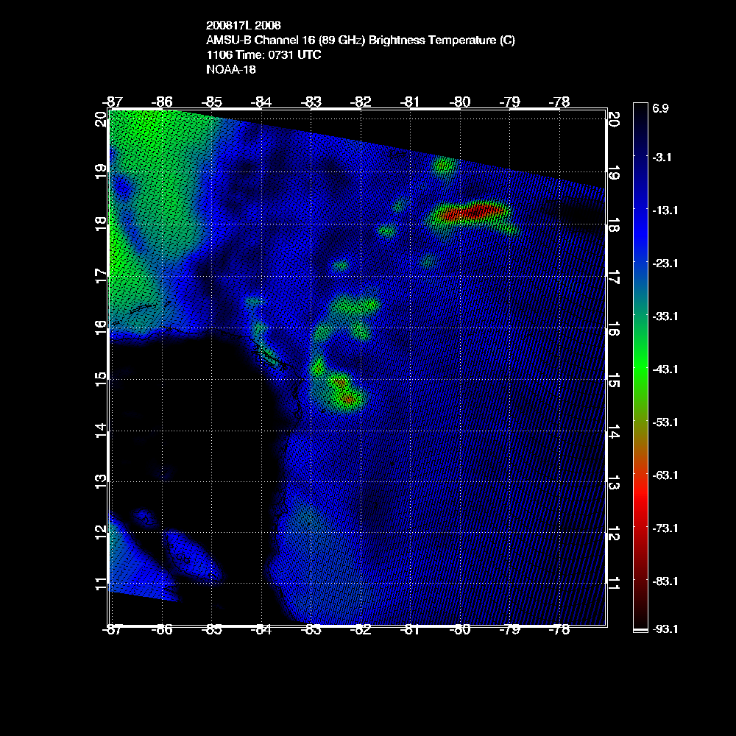The image size is (736, 736).
Task: Click the red cold-core cell near 18N, 80W
Action: (x=472, y=212)
